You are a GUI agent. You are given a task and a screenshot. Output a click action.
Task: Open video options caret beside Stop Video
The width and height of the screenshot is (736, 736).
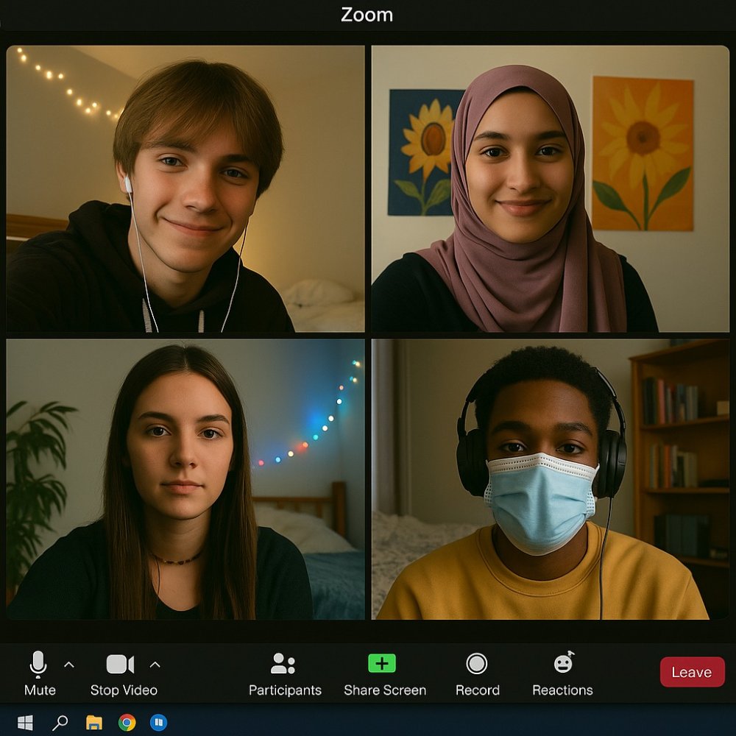pos(155,665)
